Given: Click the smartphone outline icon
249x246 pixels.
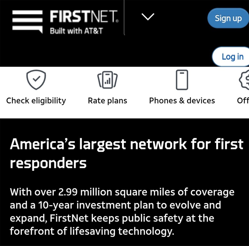Looking at the screenshot, I should tap(182, 80).
